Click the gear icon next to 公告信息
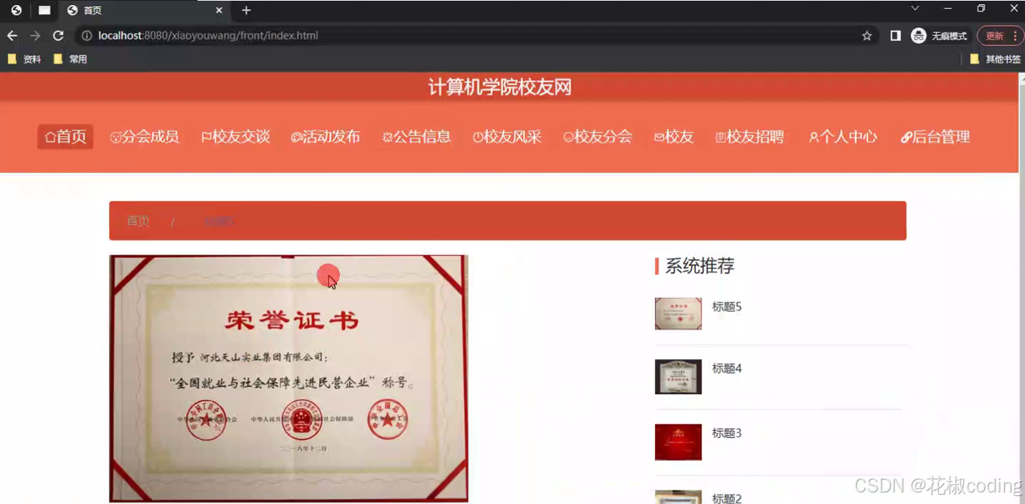The height and width of the screenshot is (504, 1025). tap(387, 137)
